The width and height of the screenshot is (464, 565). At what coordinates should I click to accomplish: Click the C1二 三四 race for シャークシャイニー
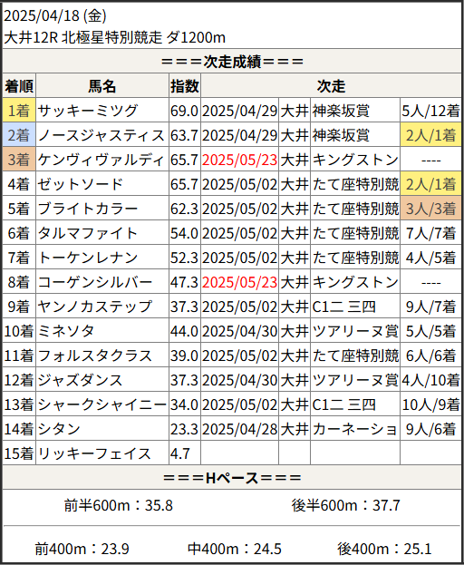[x=343, y=404]
